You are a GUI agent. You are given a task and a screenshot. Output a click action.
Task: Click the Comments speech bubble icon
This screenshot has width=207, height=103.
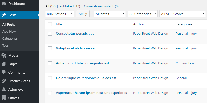4,72
